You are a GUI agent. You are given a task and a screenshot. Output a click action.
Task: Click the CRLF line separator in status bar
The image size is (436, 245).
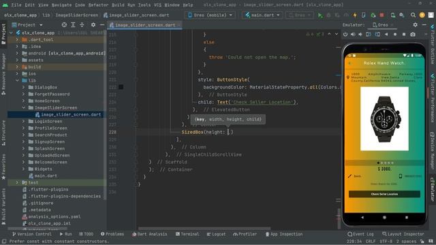[371, 242]
